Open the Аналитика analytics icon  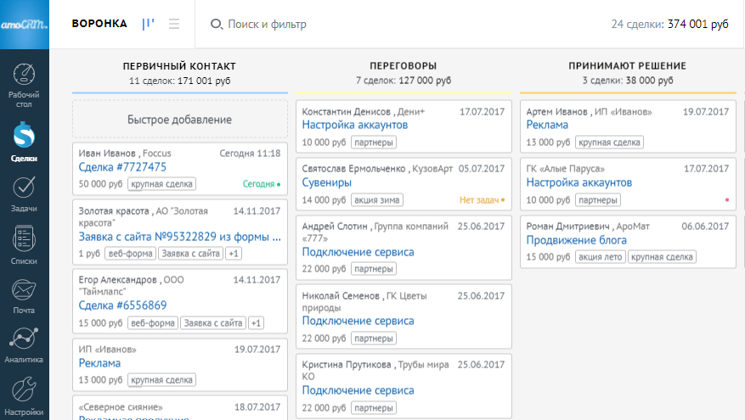24,341
